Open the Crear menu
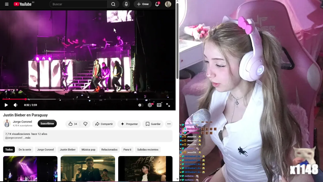323x182 pixels. click(143, 4)
